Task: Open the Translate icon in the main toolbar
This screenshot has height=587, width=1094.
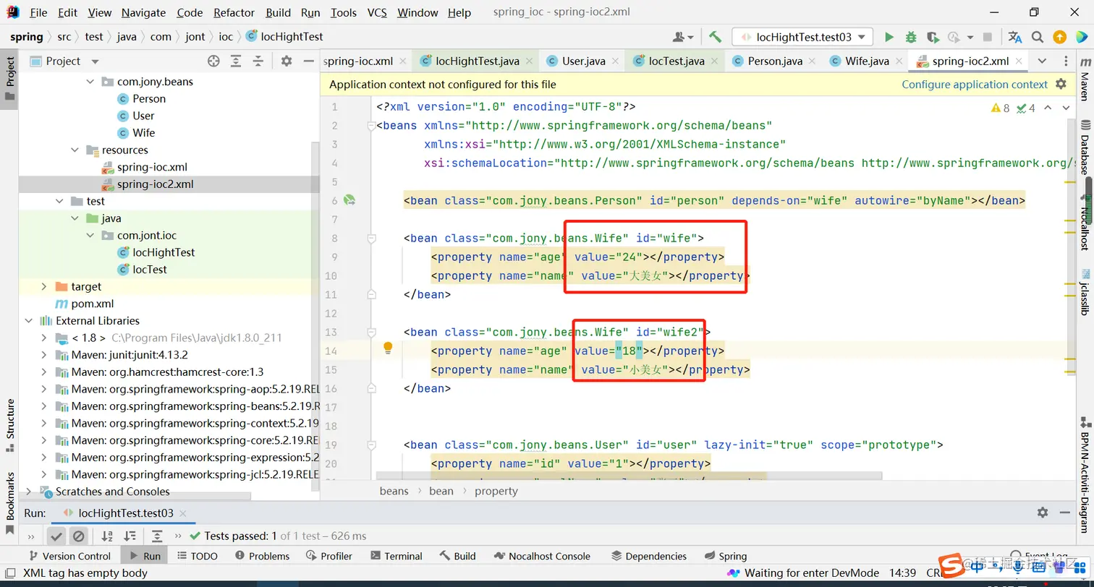Action: click(x=1015, y=37)
